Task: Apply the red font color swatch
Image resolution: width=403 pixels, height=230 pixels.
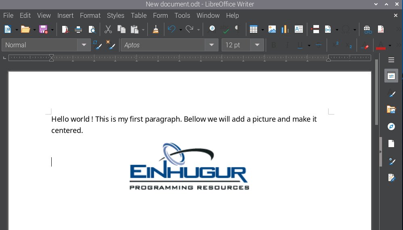Action: 381,46
